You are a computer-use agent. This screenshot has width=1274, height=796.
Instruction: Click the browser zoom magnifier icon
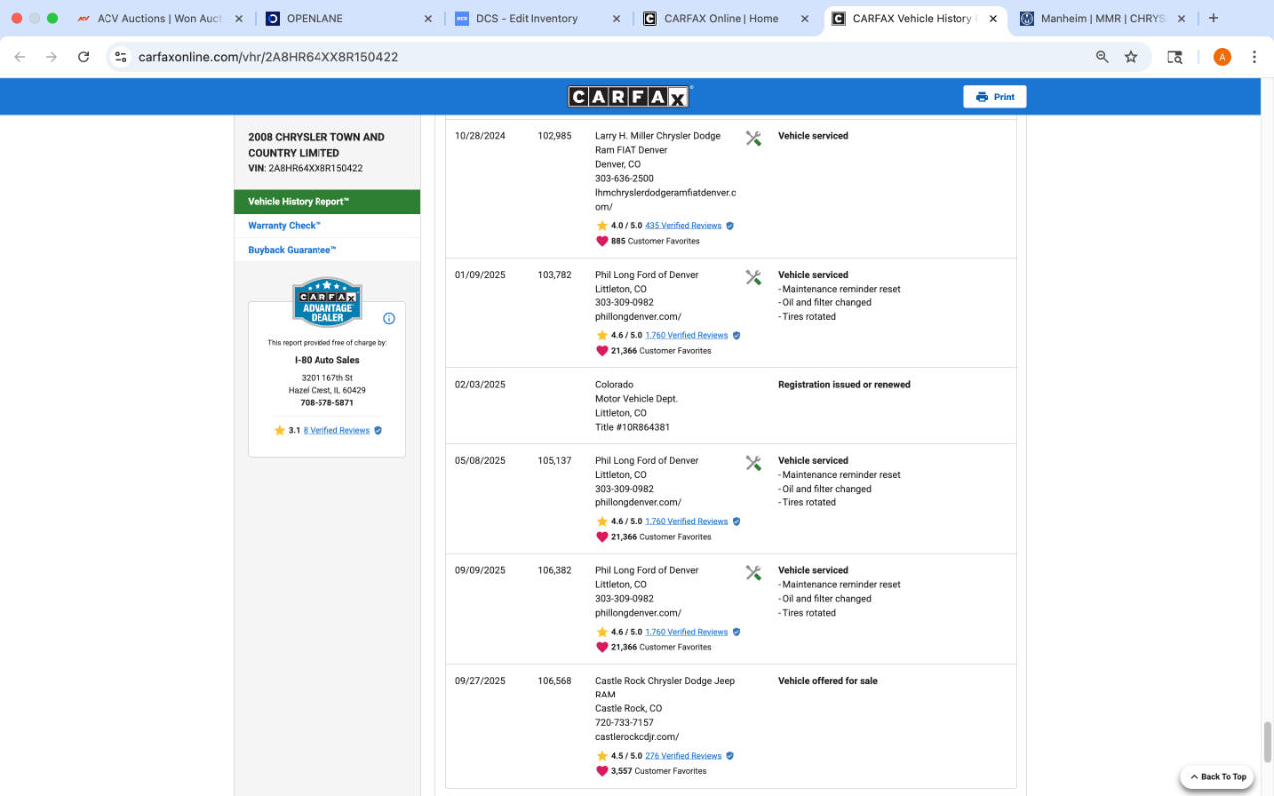click(1102, 57)
